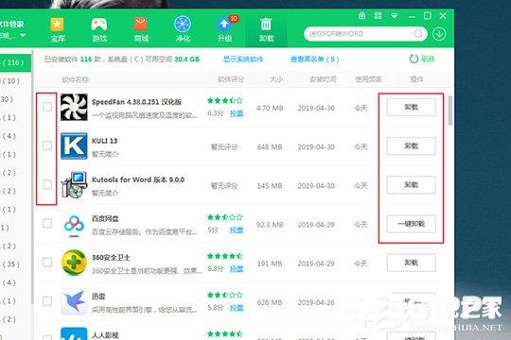Viewport: 511px width, 340px height.
Task: Select the all software (116) category
Action: coord(15,62)
